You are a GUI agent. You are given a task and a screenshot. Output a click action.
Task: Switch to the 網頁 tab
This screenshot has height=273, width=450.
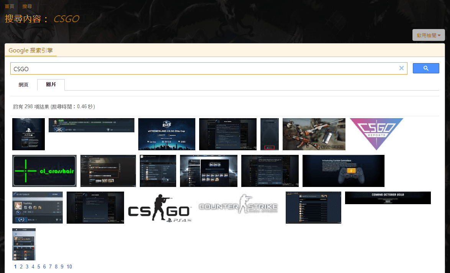tap(23, 85)
